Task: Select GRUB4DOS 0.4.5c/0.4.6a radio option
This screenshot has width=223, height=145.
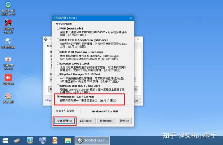Action: tap(58, 40)
